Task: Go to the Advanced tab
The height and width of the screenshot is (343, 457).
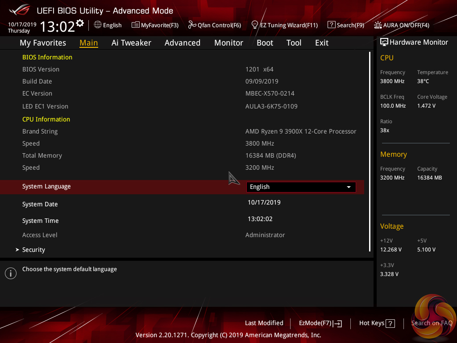Action: coord(183,43)
